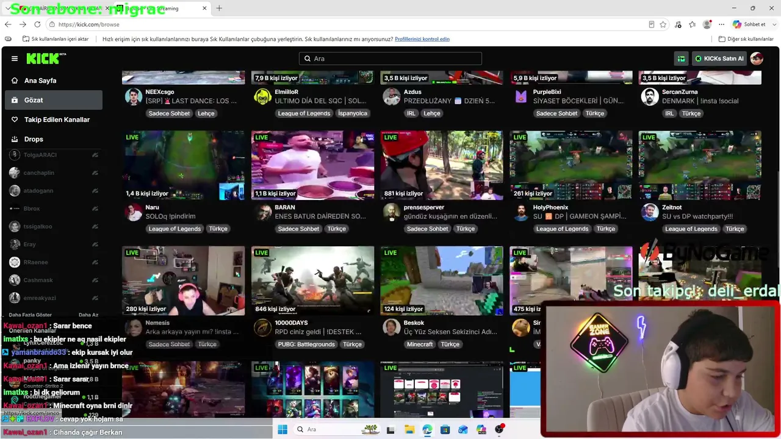
Task: Click the browser address bar
Action: 348,24
